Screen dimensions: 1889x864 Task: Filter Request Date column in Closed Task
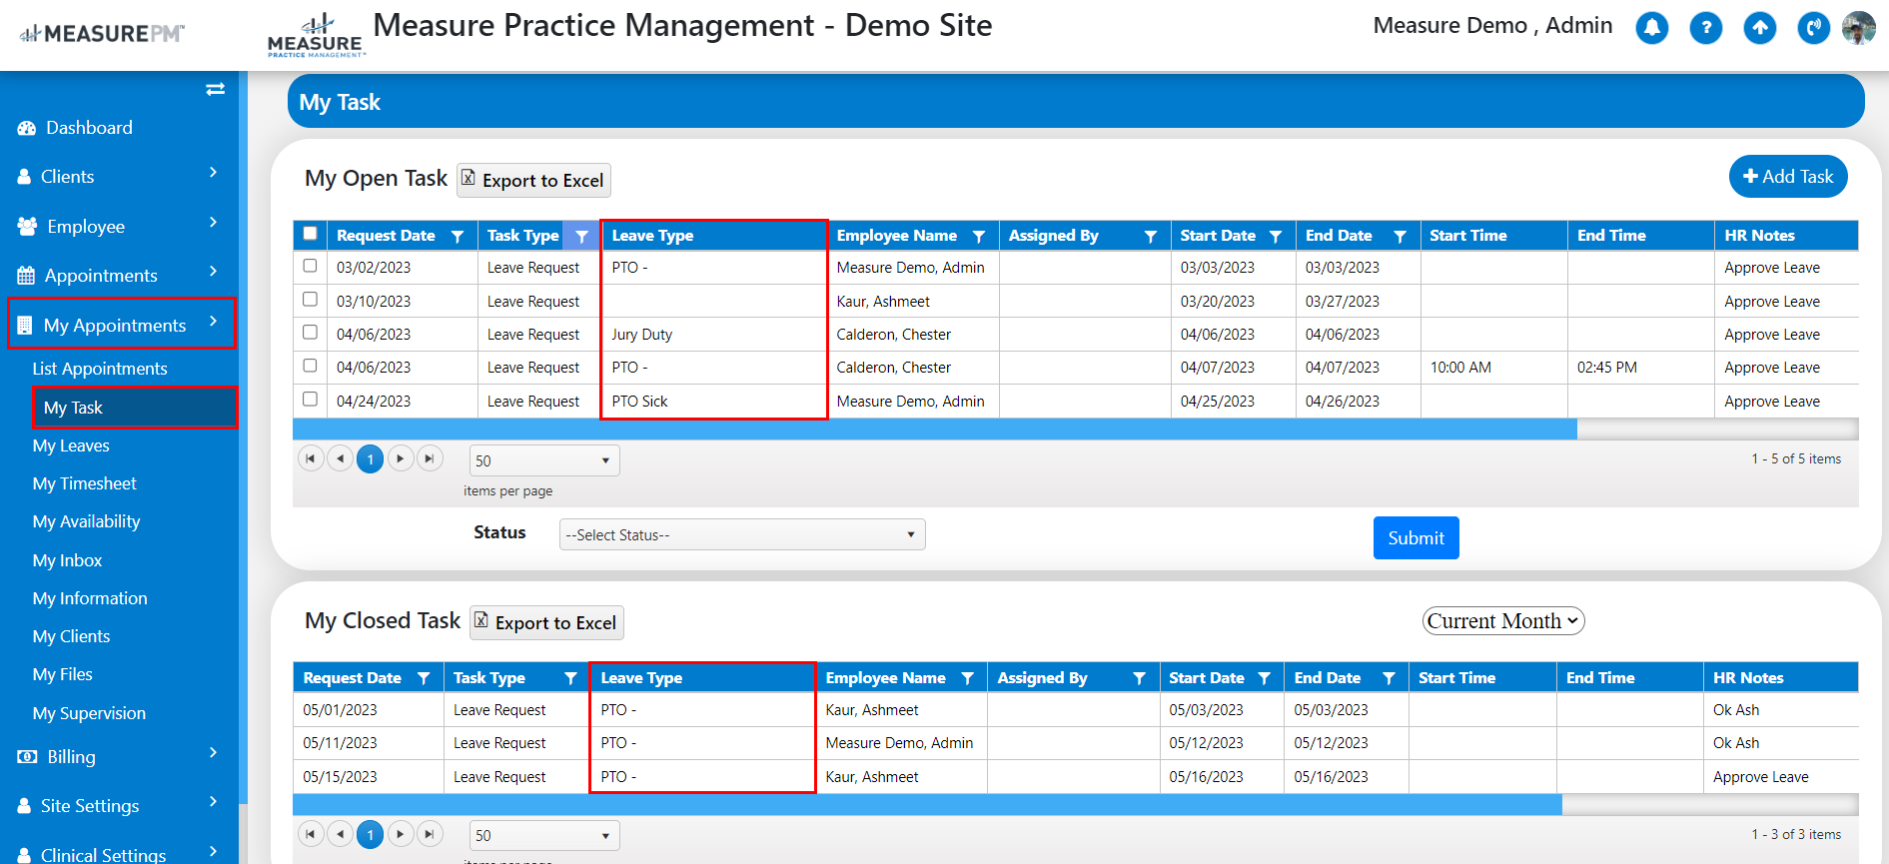click(x=424, y=678)
